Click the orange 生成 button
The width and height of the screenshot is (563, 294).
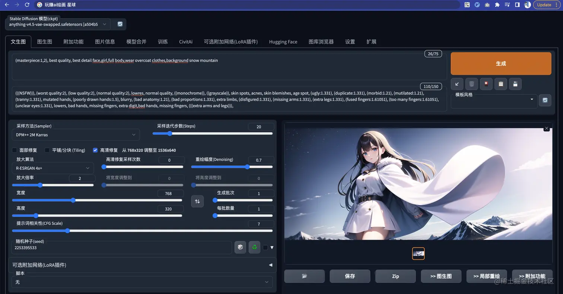tap(501, 64)
